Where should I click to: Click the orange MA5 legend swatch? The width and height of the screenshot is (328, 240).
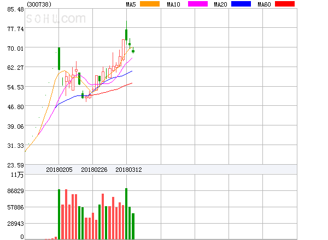(x=150, y=4)
